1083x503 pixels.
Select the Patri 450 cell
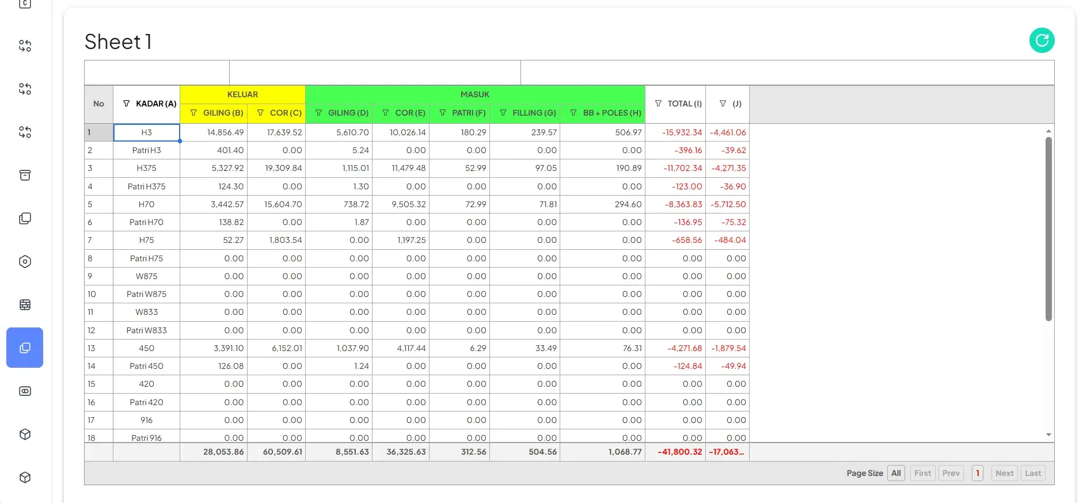pos(147,366)
